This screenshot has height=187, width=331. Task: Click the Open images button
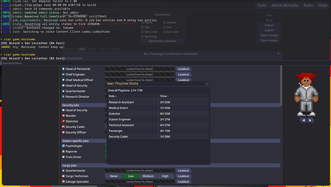click(269, 40)
